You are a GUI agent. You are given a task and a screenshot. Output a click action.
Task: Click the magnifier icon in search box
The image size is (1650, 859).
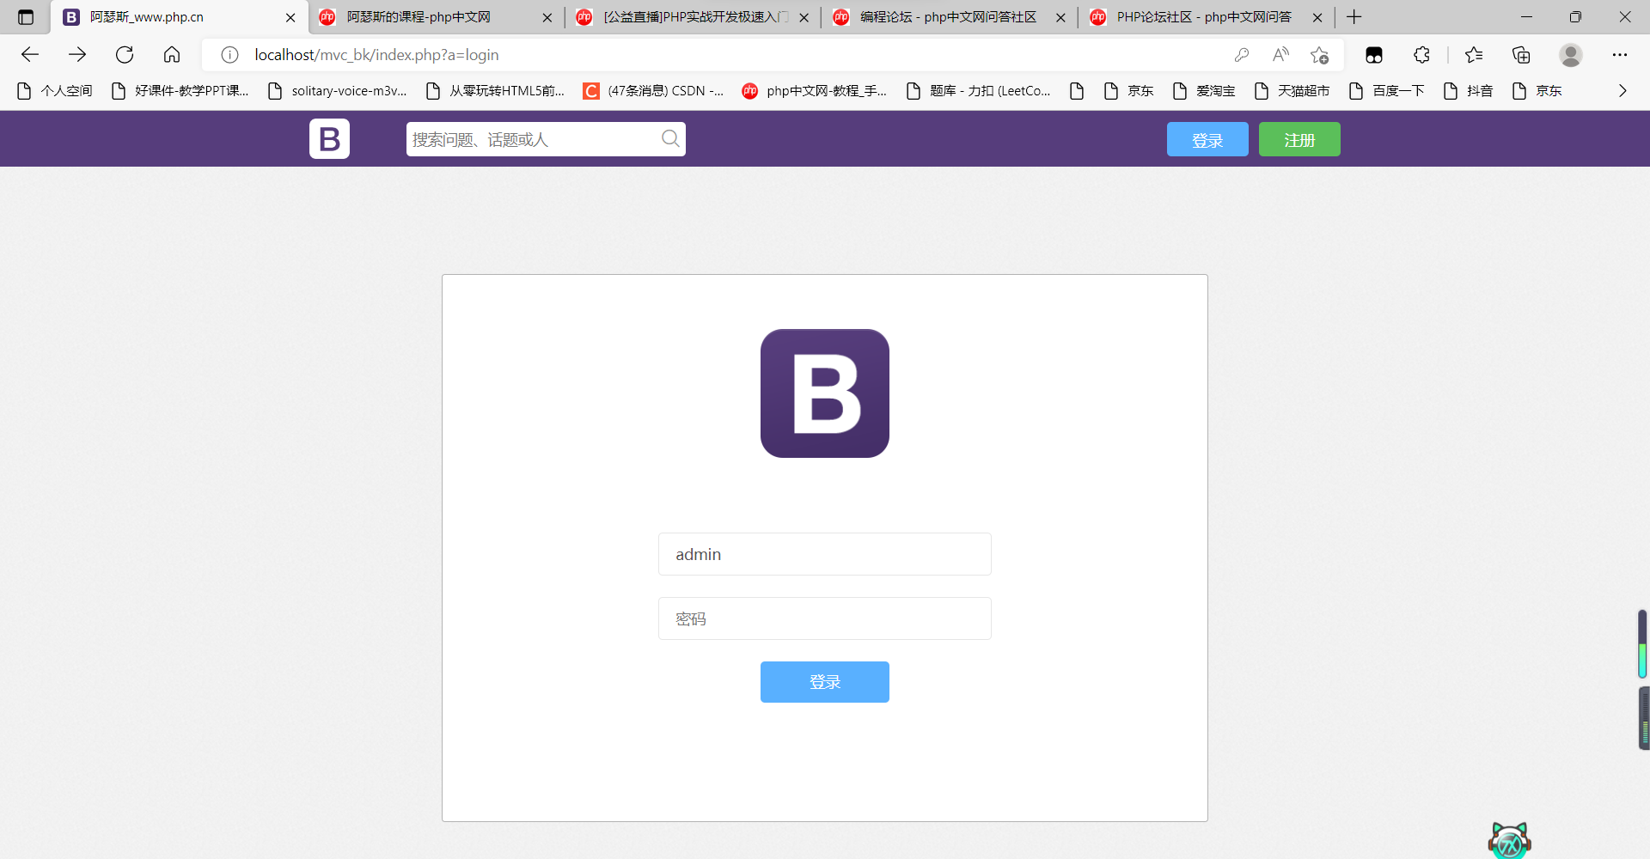pyautogui.click(x=670, y=138)
